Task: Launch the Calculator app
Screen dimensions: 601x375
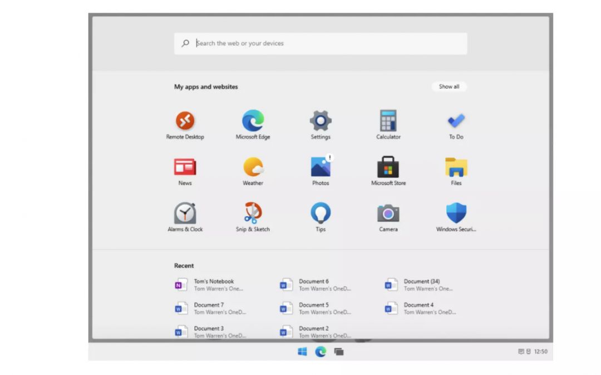Action: (388, 121)
